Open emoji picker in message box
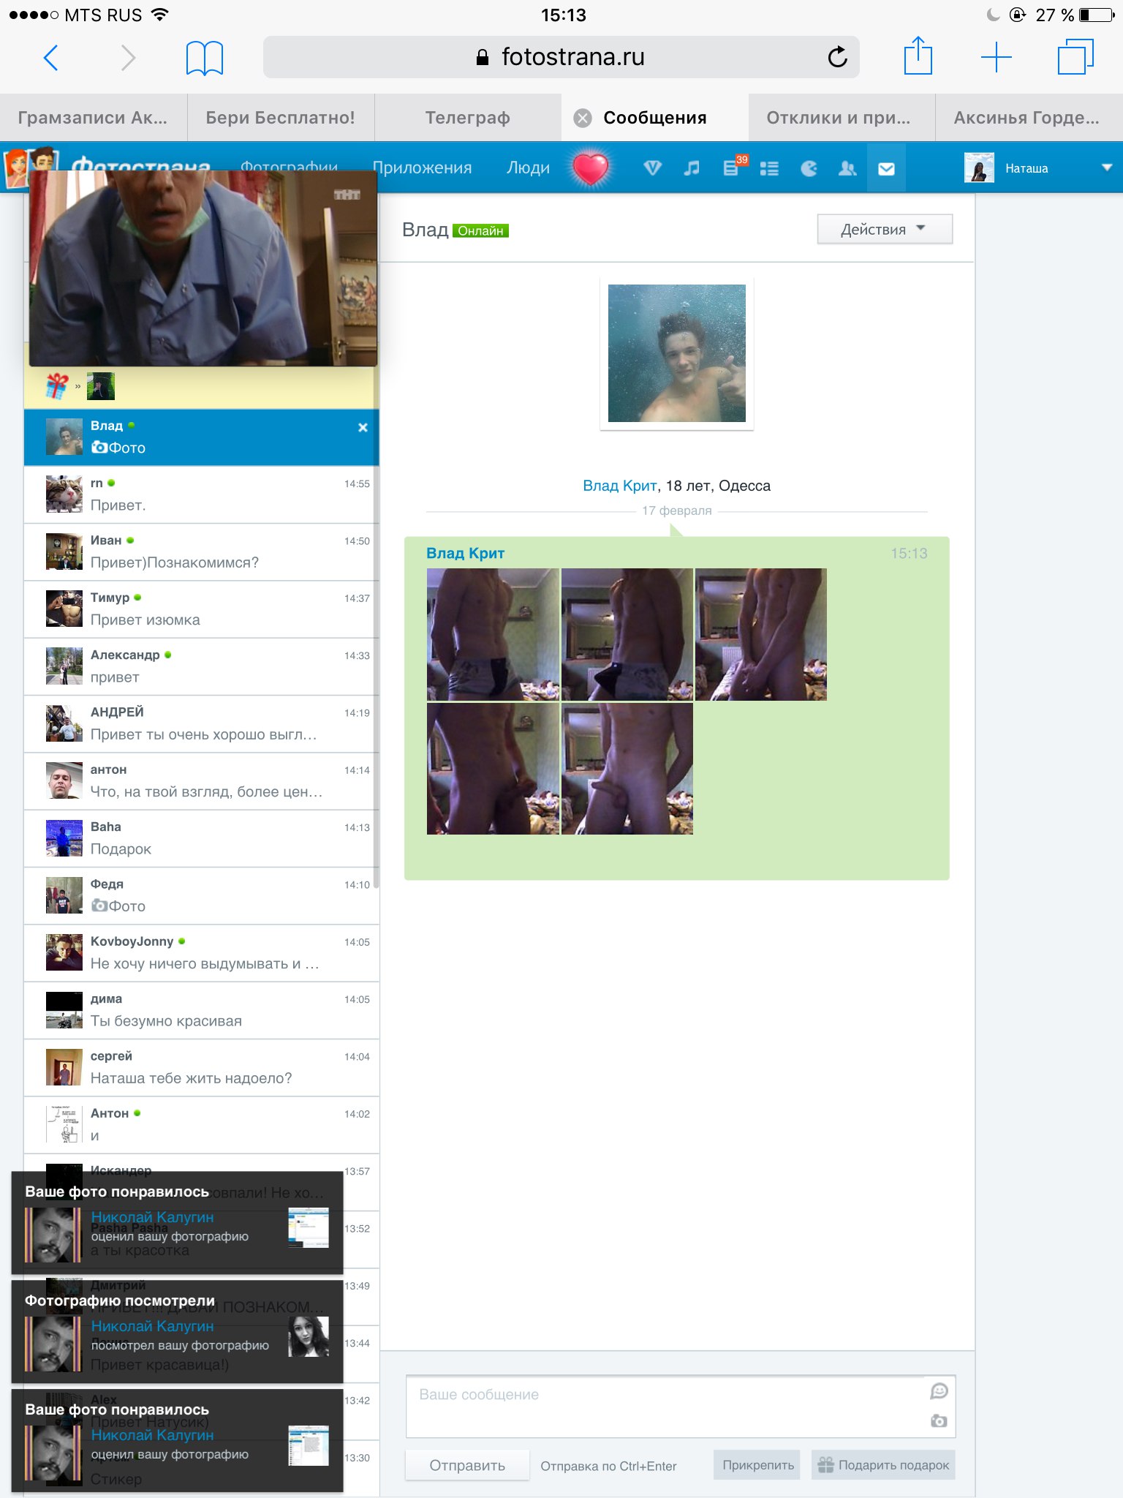Screen dimensions: 1123x1498 [x=939, y=1390]
